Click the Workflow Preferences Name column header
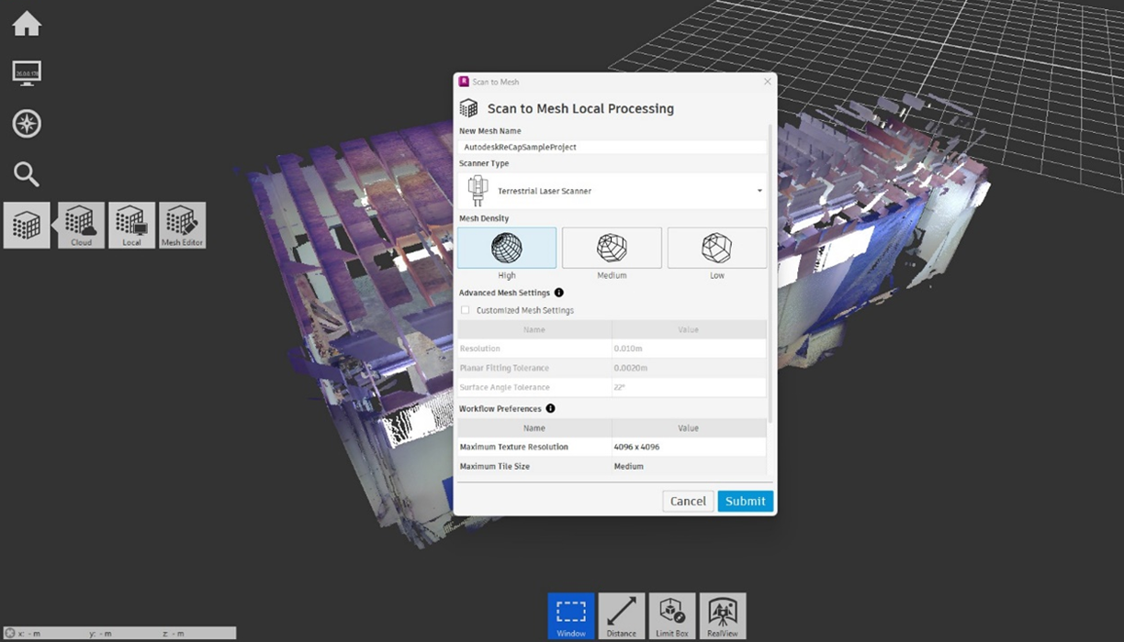Viewport: 1124px width, 642px height. point(534,427)
